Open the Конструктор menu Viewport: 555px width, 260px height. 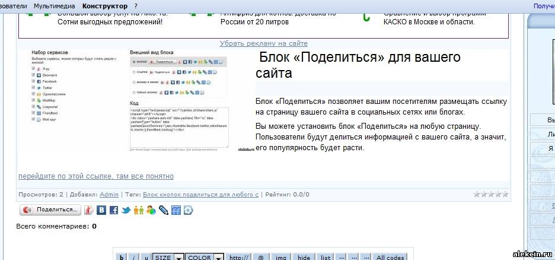[105, 6]
